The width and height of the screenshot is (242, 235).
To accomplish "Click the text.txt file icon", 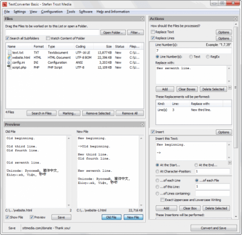I will coord(10,52).
